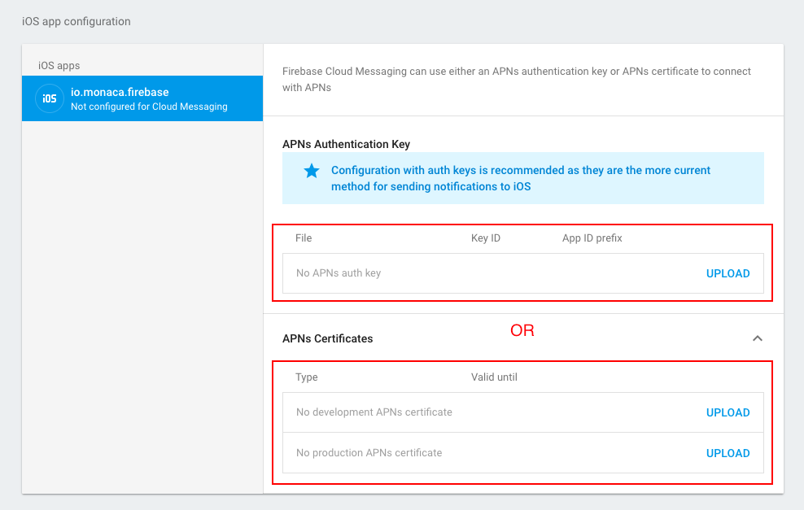Upload a production APNs certificate
The image size is (804, 510).
tap(728, 453)
